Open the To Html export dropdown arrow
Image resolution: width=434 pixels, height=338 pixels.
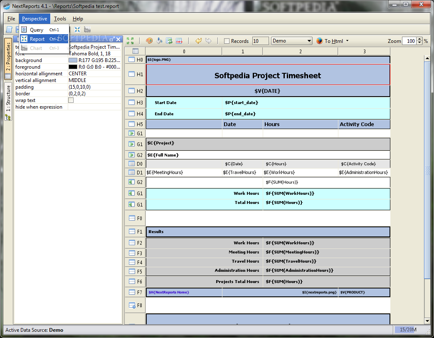click(347, 41)
